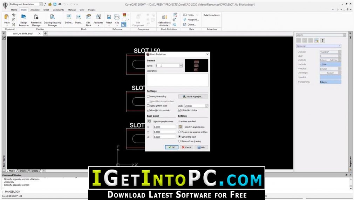
Task: Click the Hyperlink tool in ribbon
Action: 191,20
